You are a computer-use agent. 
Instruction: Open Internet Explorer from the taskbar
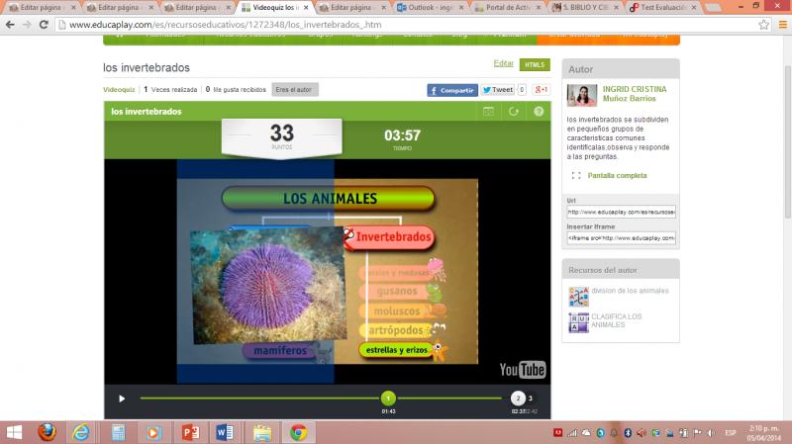81,432
